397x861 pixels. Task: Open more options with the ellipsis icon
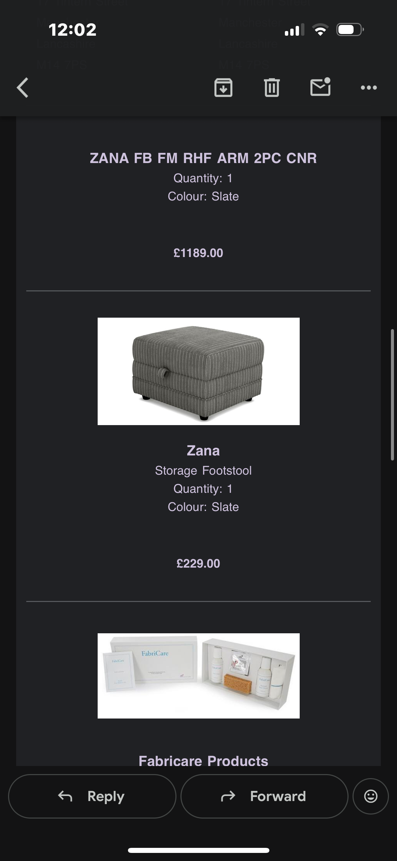tap(369, 87)
